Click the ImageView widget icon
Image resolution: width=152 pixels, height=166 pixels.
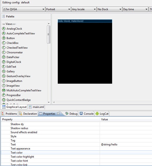click(4, 86)
